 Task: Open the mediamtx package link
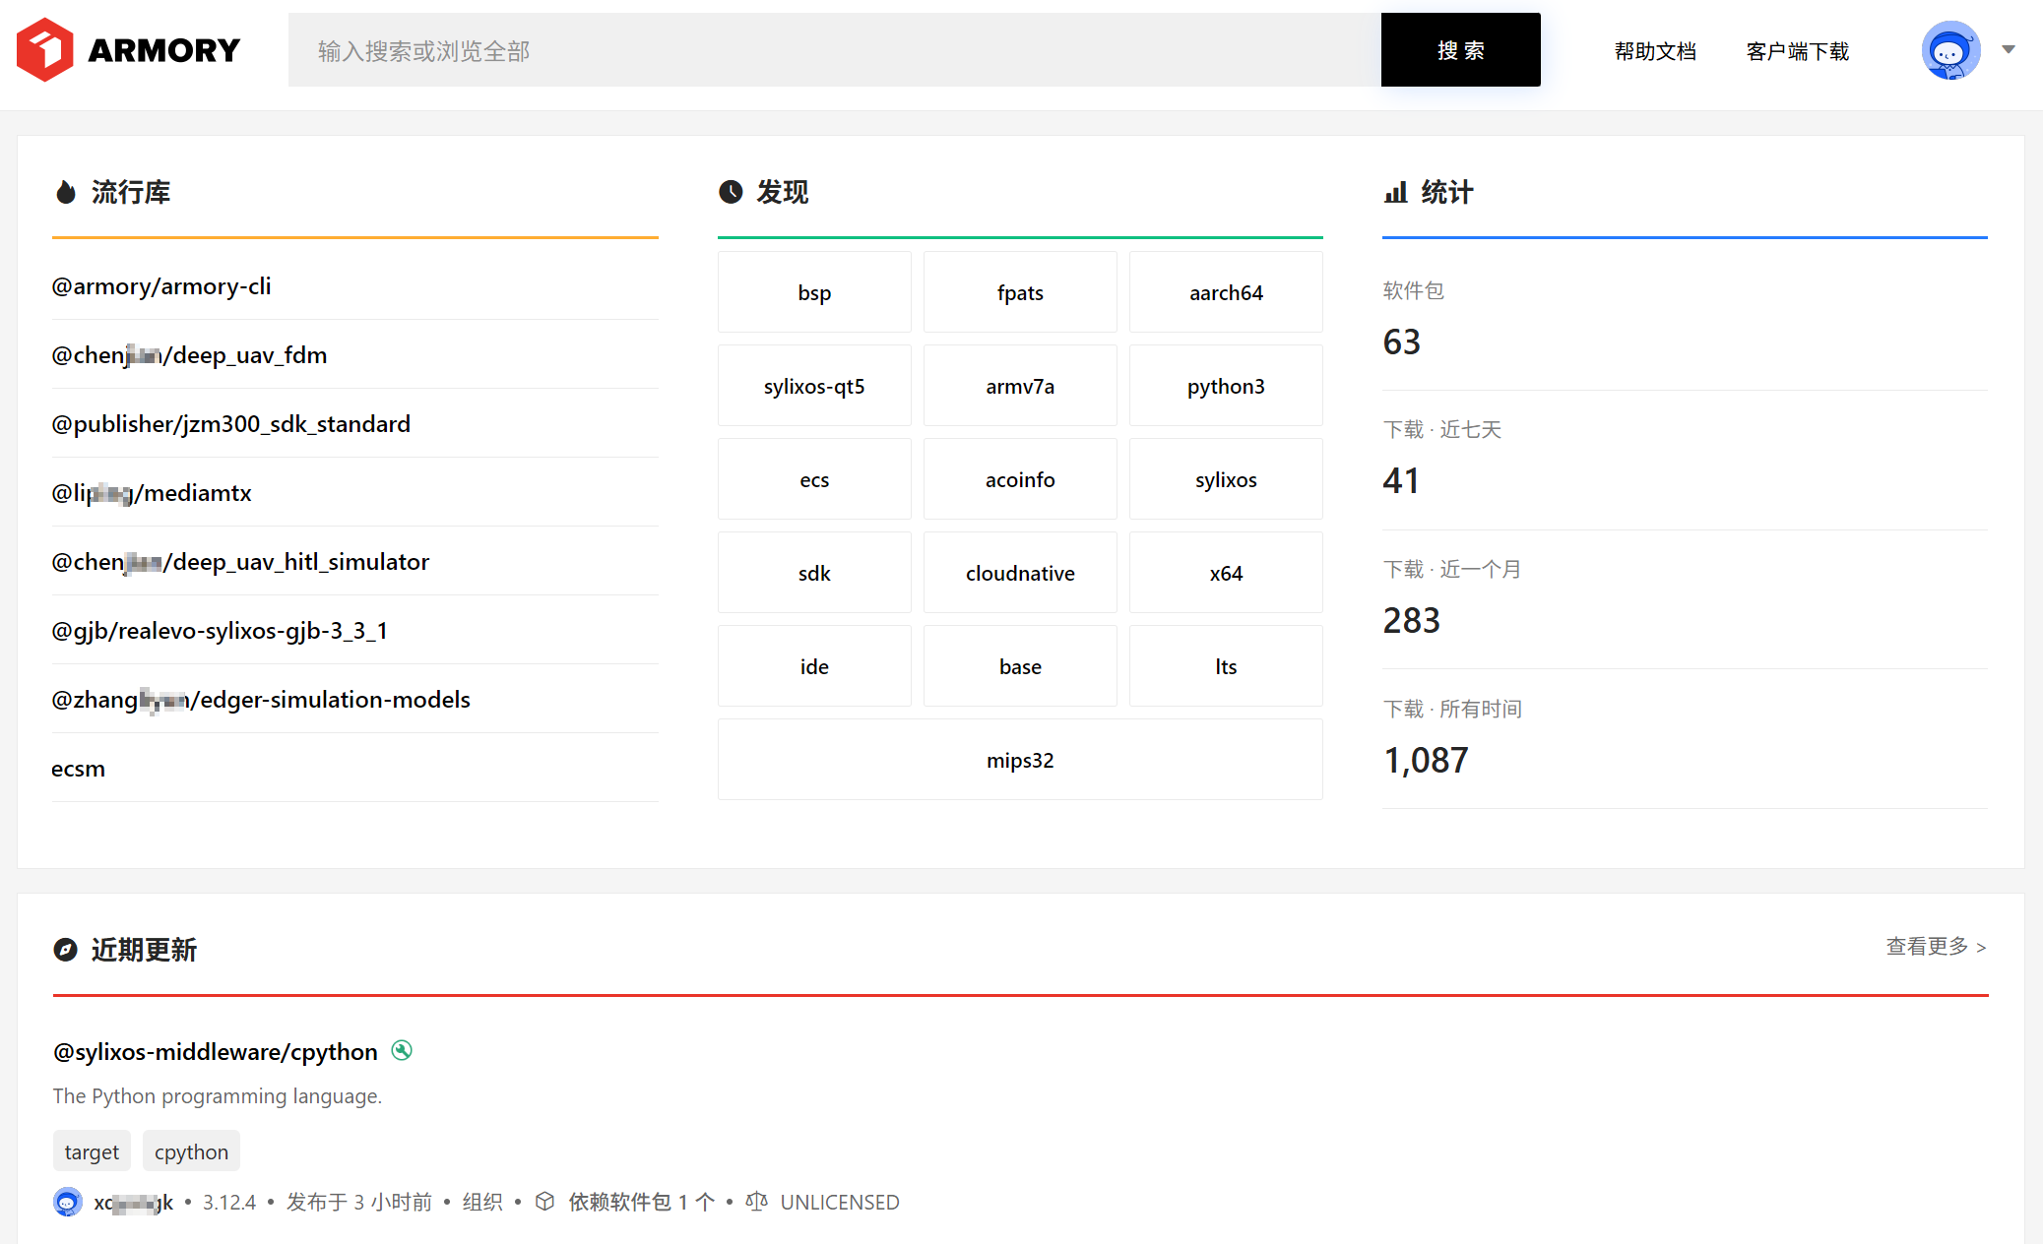pos(152,493)
